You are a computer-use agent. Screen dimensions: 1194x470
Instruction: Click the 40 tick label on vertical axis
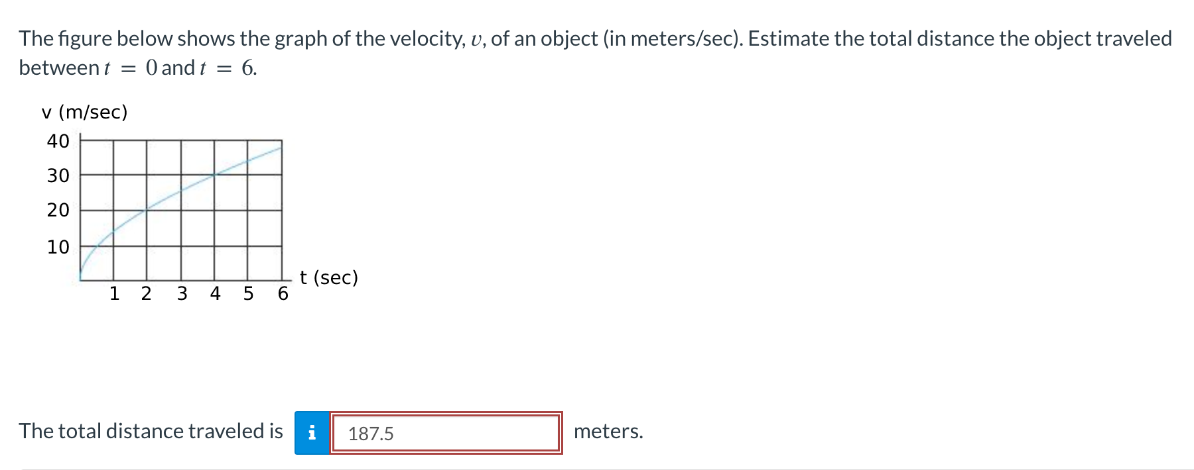tap(58, 141)
